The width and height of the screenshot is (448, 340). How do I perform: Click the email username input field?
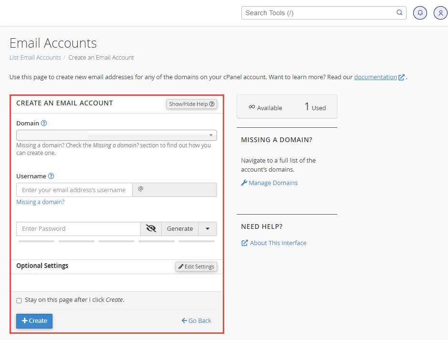click(74, 190)
